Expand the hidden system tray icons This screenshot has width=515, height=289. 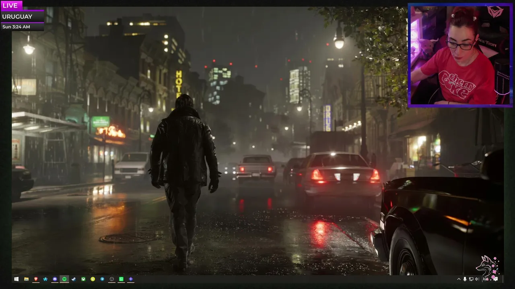point(459,279)
